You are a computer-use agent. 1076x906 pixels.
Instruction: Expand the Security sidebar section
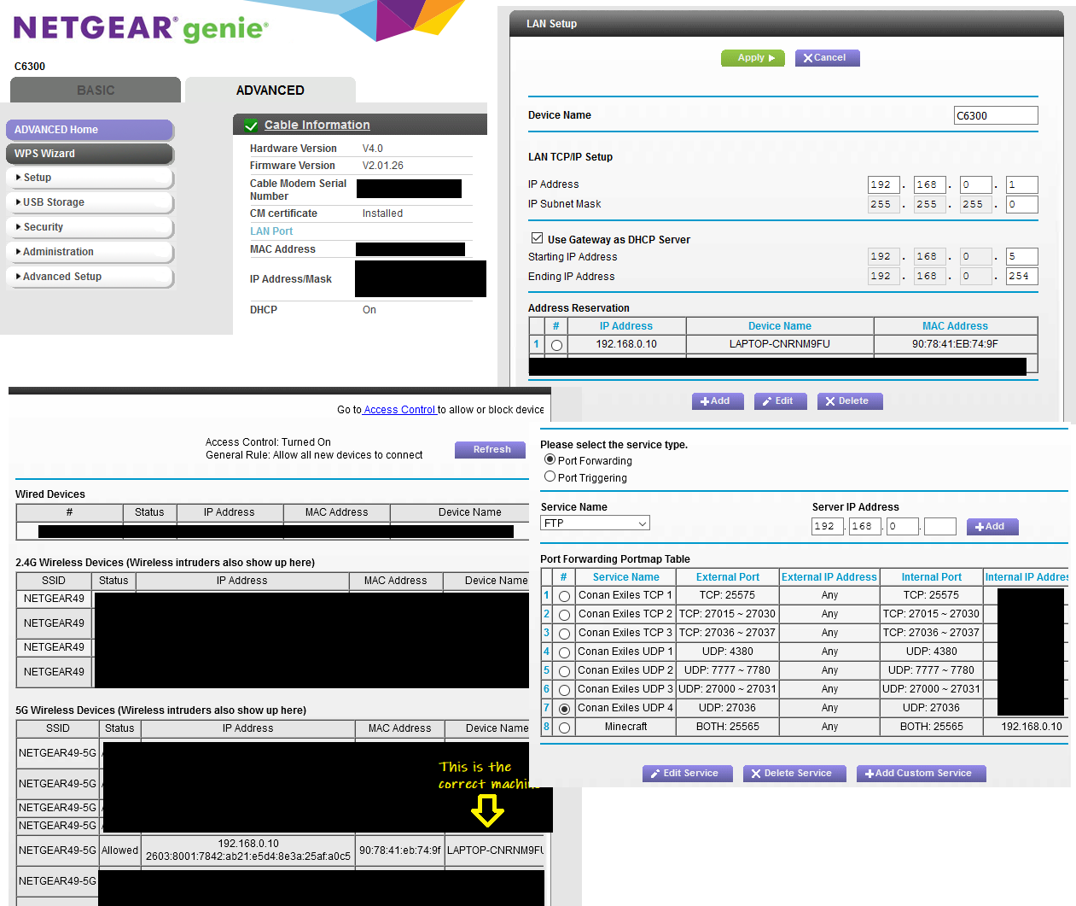coord(89,227)
